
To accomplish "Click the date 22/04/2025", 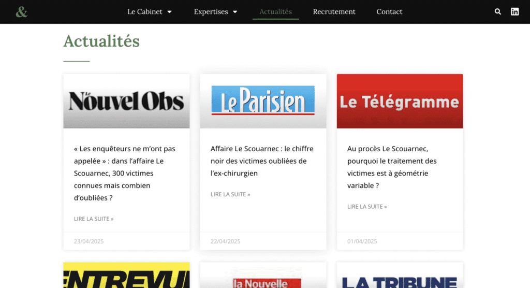I will tap(225, 241).
